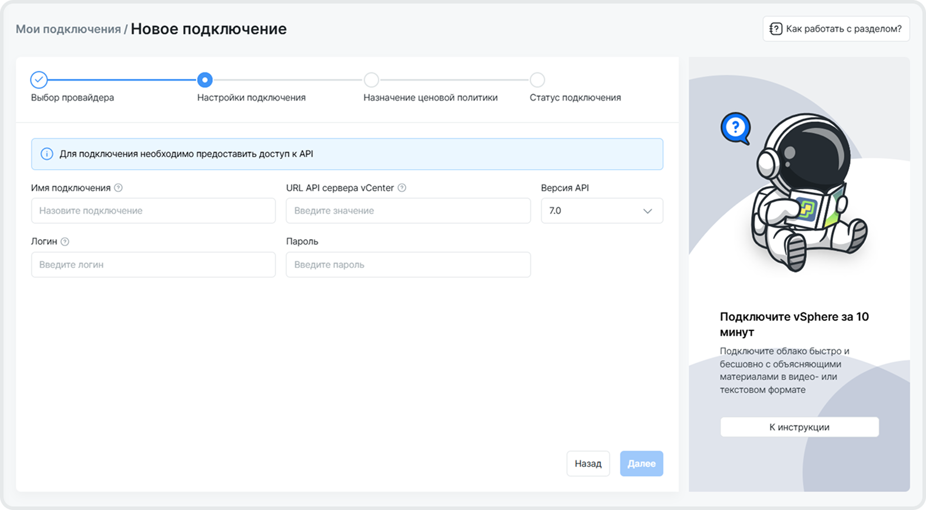Open К инструкции guide button
This screenshot has width=926, height=510.
click(x=799, y=427)
